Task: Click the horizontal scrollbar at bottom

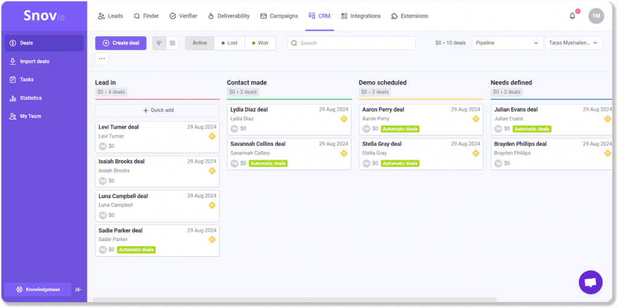Action: 295,300
